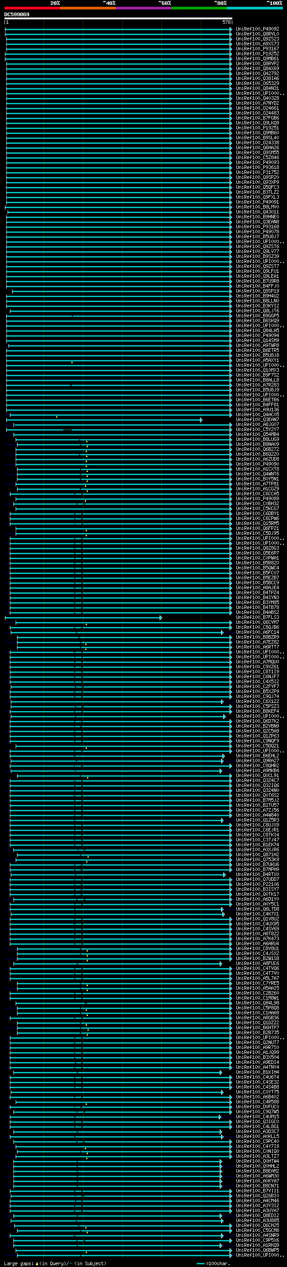Click label UniRef100_Q3EAN7
Viewport: 287px width, 1267px height.
click(x=257, y=419)
